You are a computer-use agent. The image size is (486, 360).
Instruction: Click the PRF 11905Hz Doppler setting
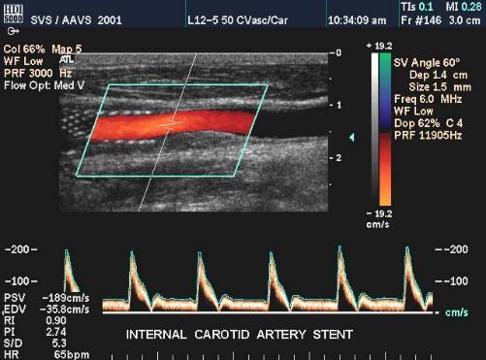pyautogui.click(x=428, y=135)
